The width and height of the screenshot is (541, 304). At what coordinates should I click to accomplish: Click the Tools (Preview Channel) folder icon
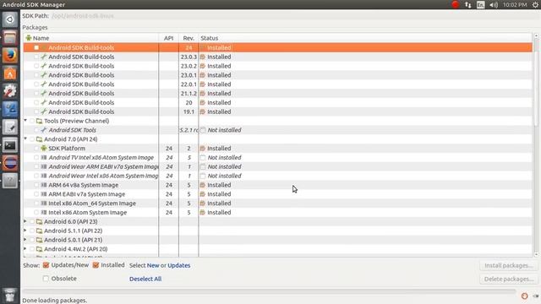40,121
